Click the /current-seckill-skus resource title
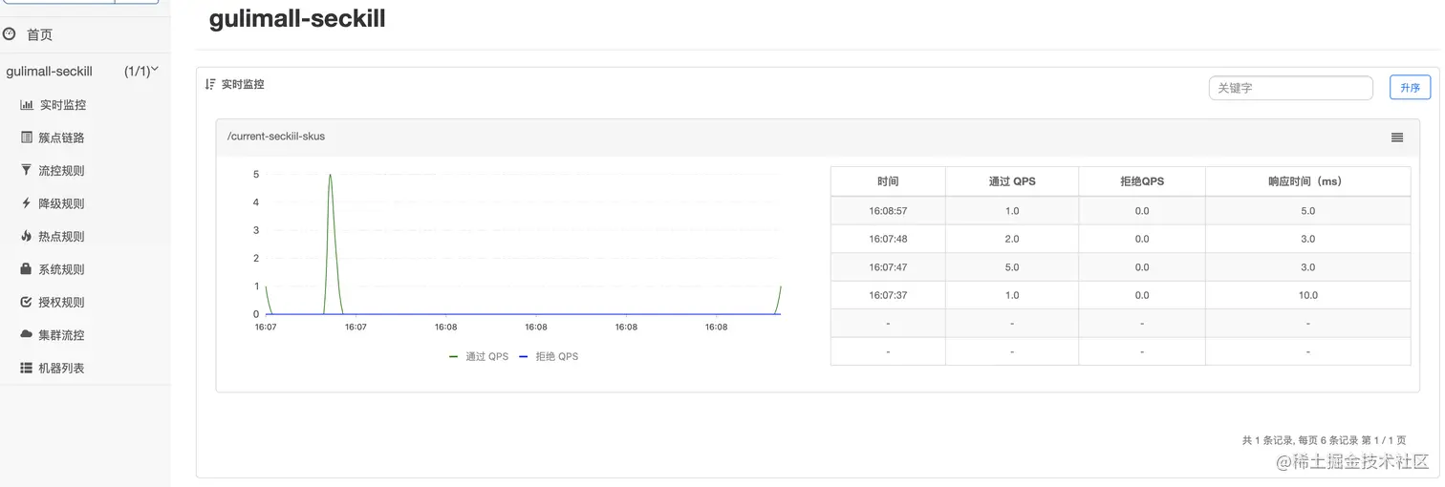Image resolution: width=1445 pixels, height=487 pixels. (276, 137)
